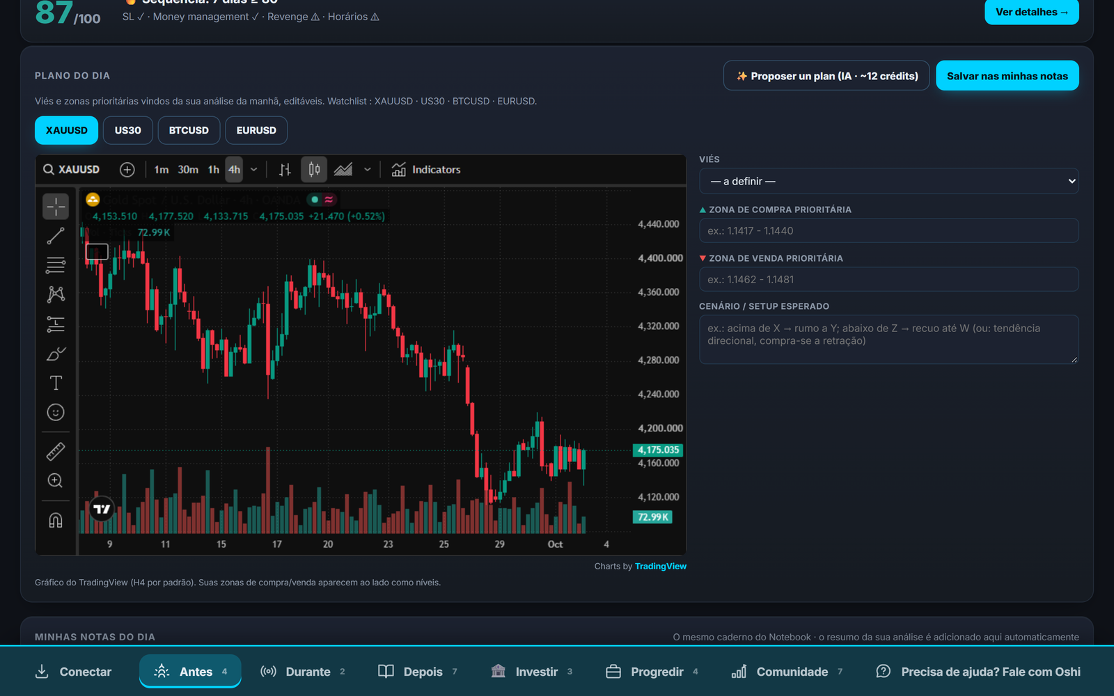Open Conectar in bottom navigation
This screenshot has width=1114, height=696.
(x=73, y=672)
